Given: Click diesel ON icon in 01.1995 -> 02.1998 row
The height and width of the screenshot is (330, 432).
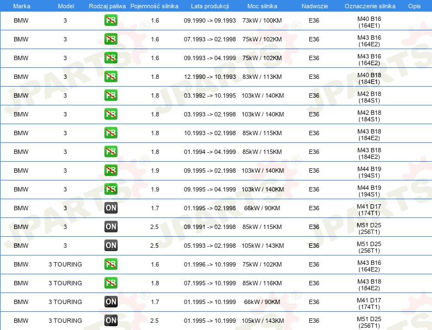Looking at the screenshot, I should click(x=110, y=208).
